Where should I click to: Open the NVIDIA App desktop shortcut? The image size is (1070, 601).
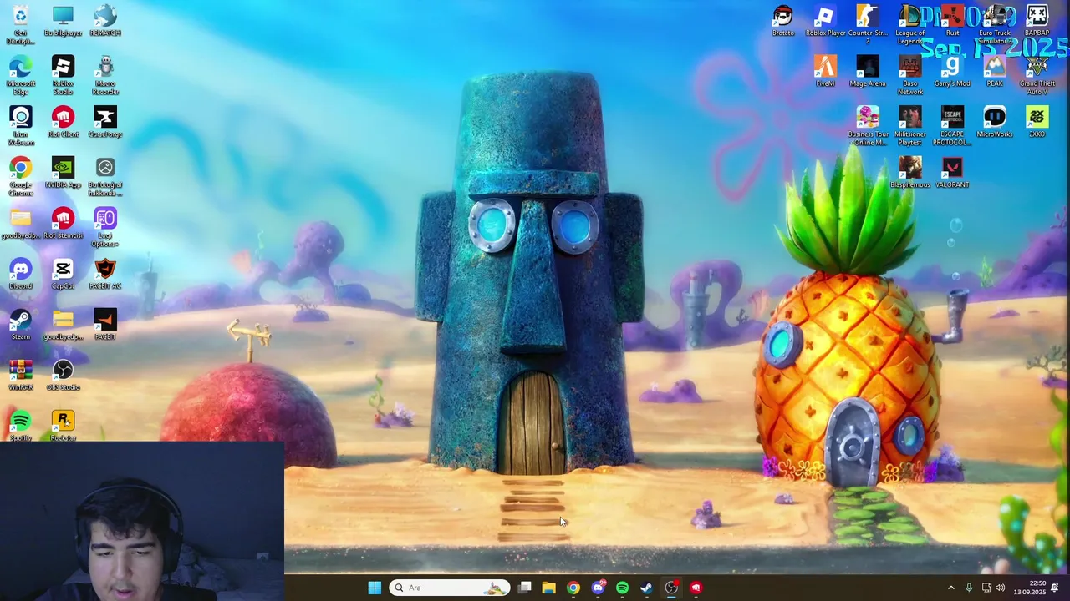coord(63,174)
